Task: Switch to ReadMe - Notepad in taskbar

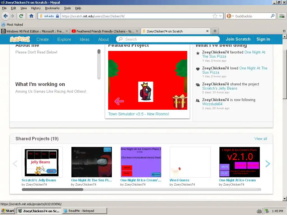Action: (x=85, y=211)
